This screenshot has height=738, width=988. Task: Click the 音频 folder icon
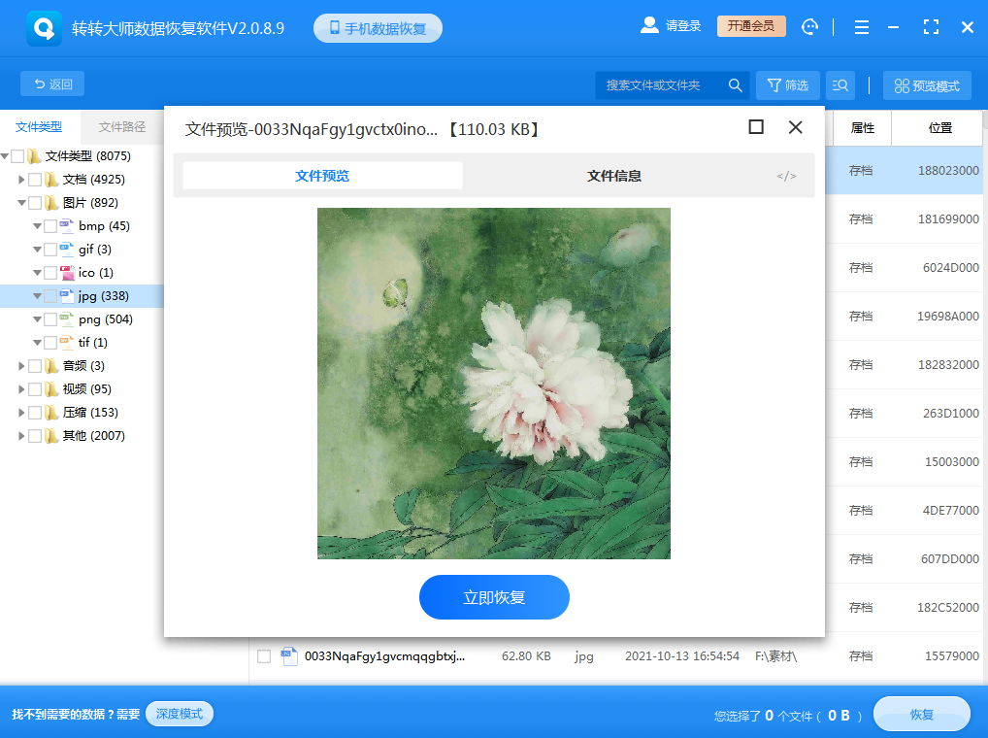tap(51, 365)
